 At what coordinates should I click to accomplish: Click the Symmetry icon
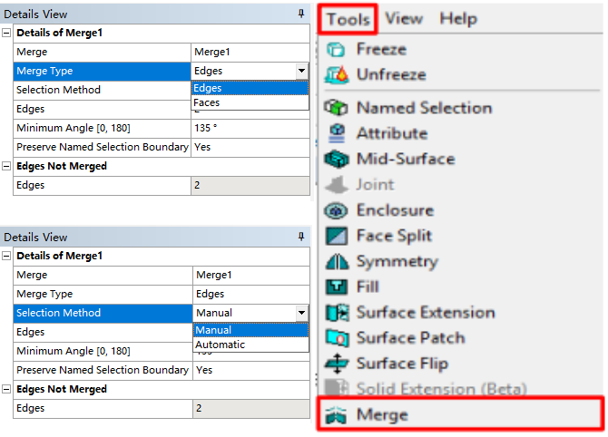click(x=337, y=261)
